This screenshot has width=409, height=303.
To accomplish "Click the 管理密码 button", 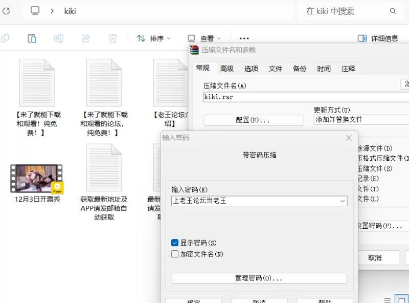I will click(259, 278).
